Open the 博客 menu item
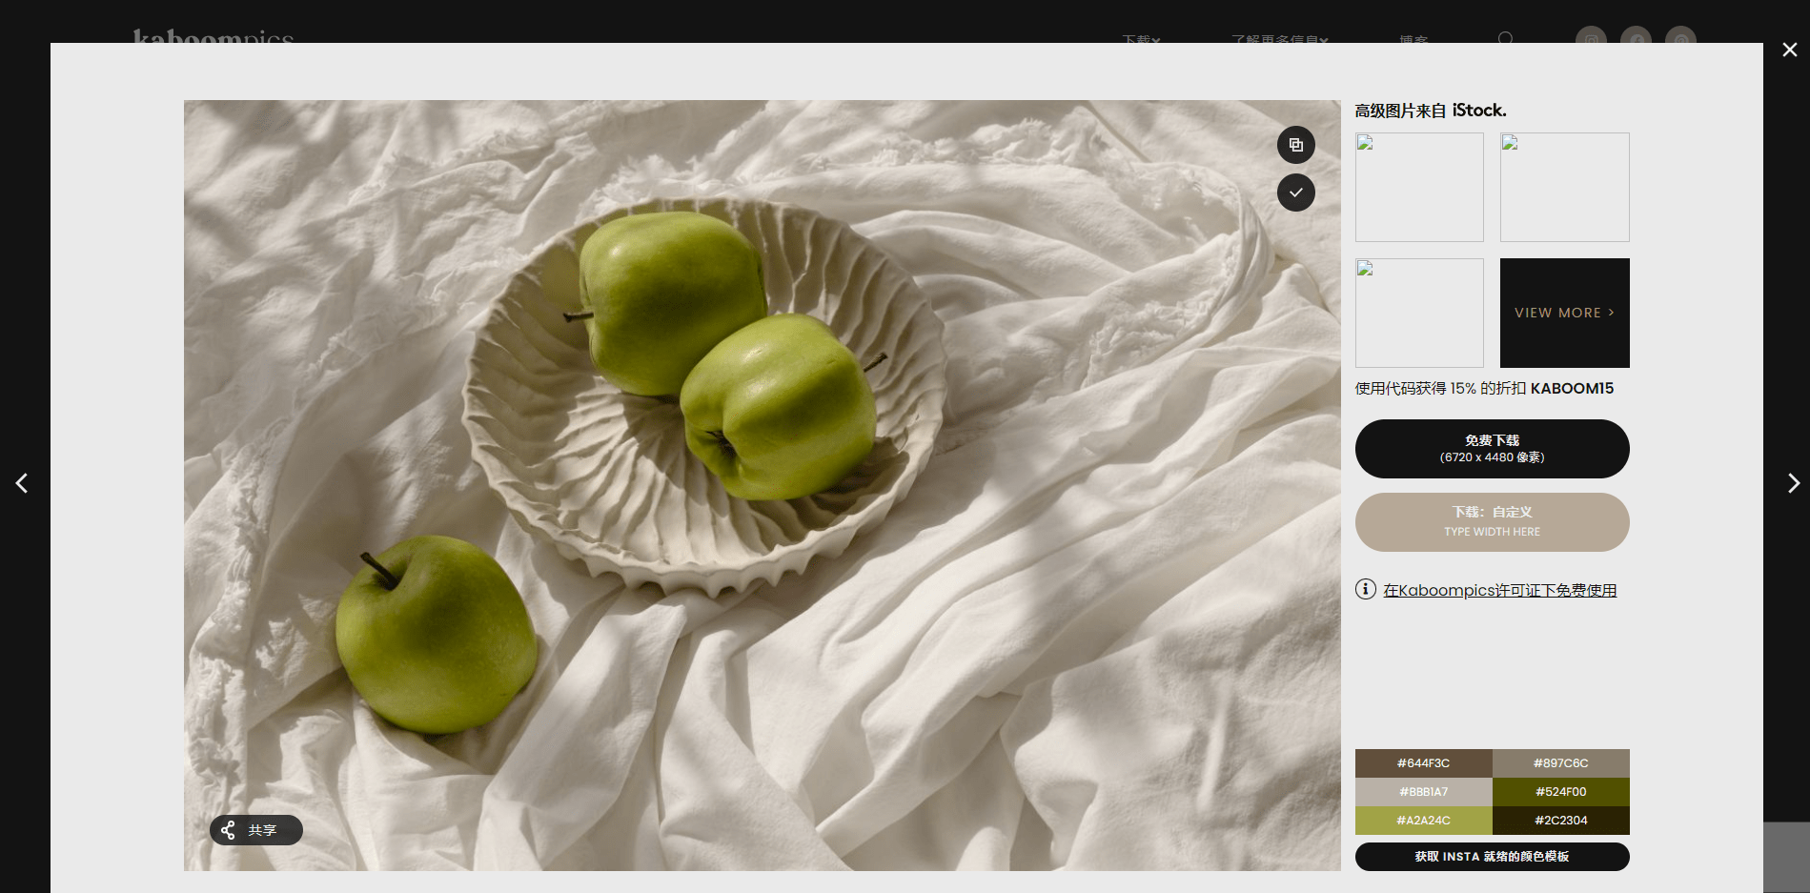 coord(1413,40)
